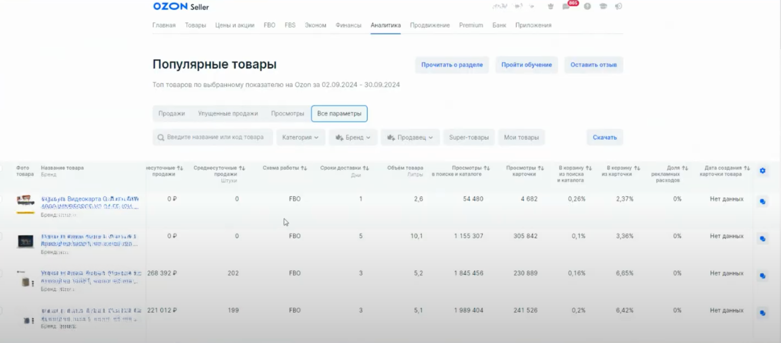Click the 221 012 ₽ sales value
The height and width of the screenshot is (343, 781).
(x=162, y=310)
